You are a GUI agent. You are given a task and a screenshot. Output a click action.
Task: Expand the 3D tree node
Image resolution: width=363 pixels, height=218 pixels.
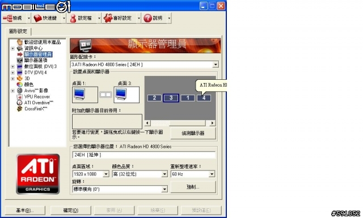pyautogui.click(x=12, y=79)
